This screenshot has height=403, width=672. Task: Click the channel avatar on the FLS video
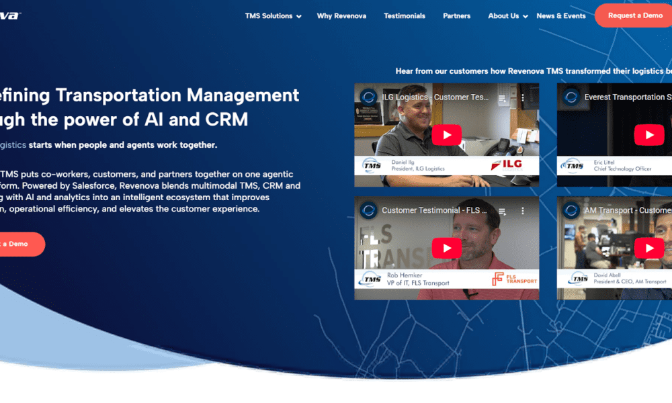368,210
